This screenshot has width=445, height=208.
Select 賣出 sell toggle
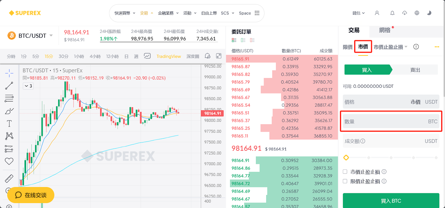click(x=415, y=70)
